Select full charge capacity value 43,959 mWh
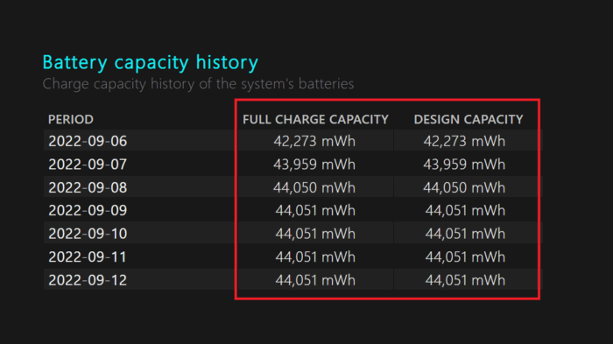Viewport: 613px width, 344px height. [x=314, y=165]
